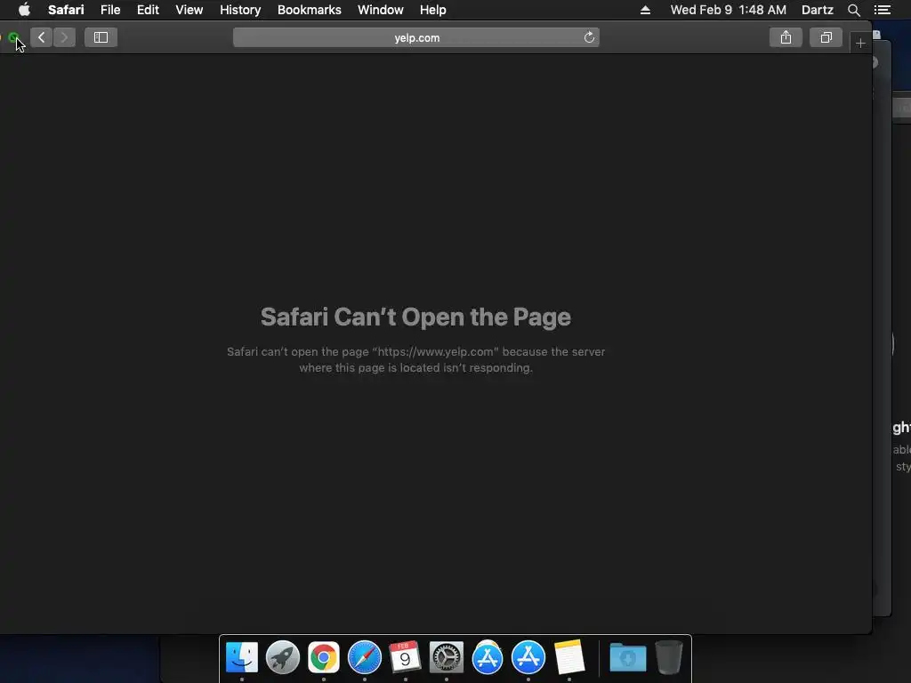
Task: Click the green full-screen window button
Action: click(x=12, y=37)
